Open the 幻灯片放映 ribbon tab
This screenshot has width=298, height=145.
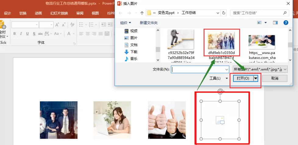pyautogui.click(x=59, y=13)
